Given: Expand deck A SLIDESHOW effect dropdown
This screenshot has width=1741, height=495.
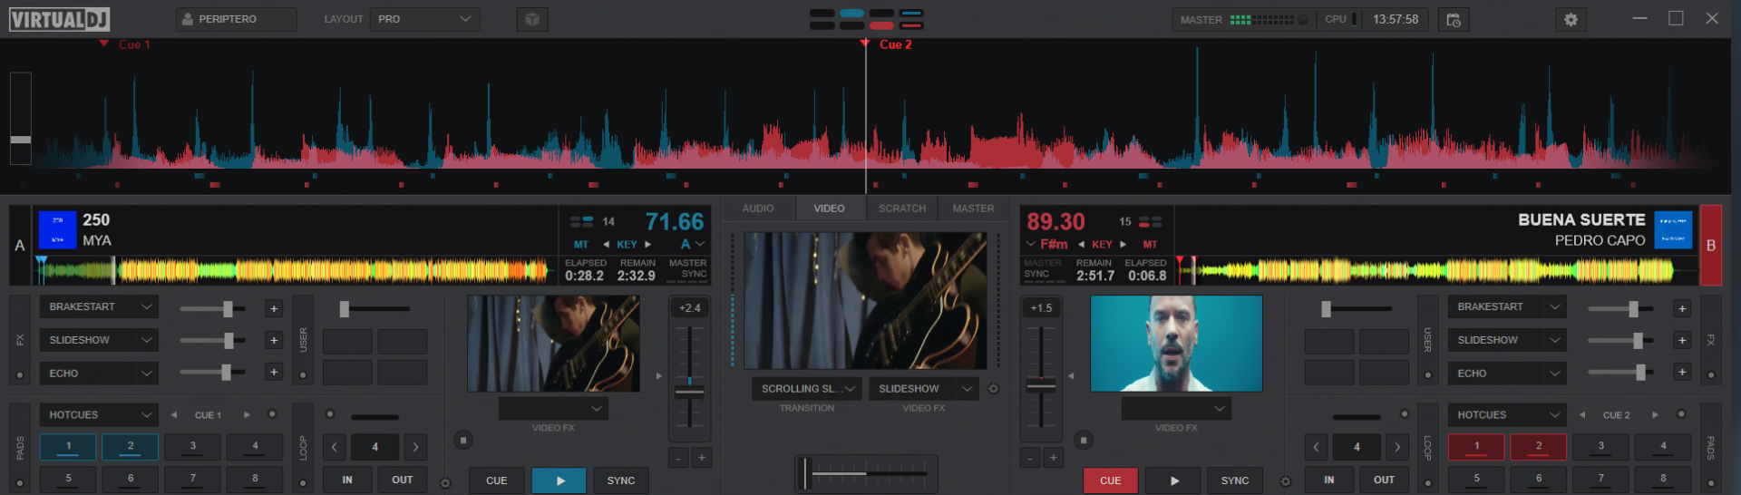Looking at the screenshot, I should point(99,340).
